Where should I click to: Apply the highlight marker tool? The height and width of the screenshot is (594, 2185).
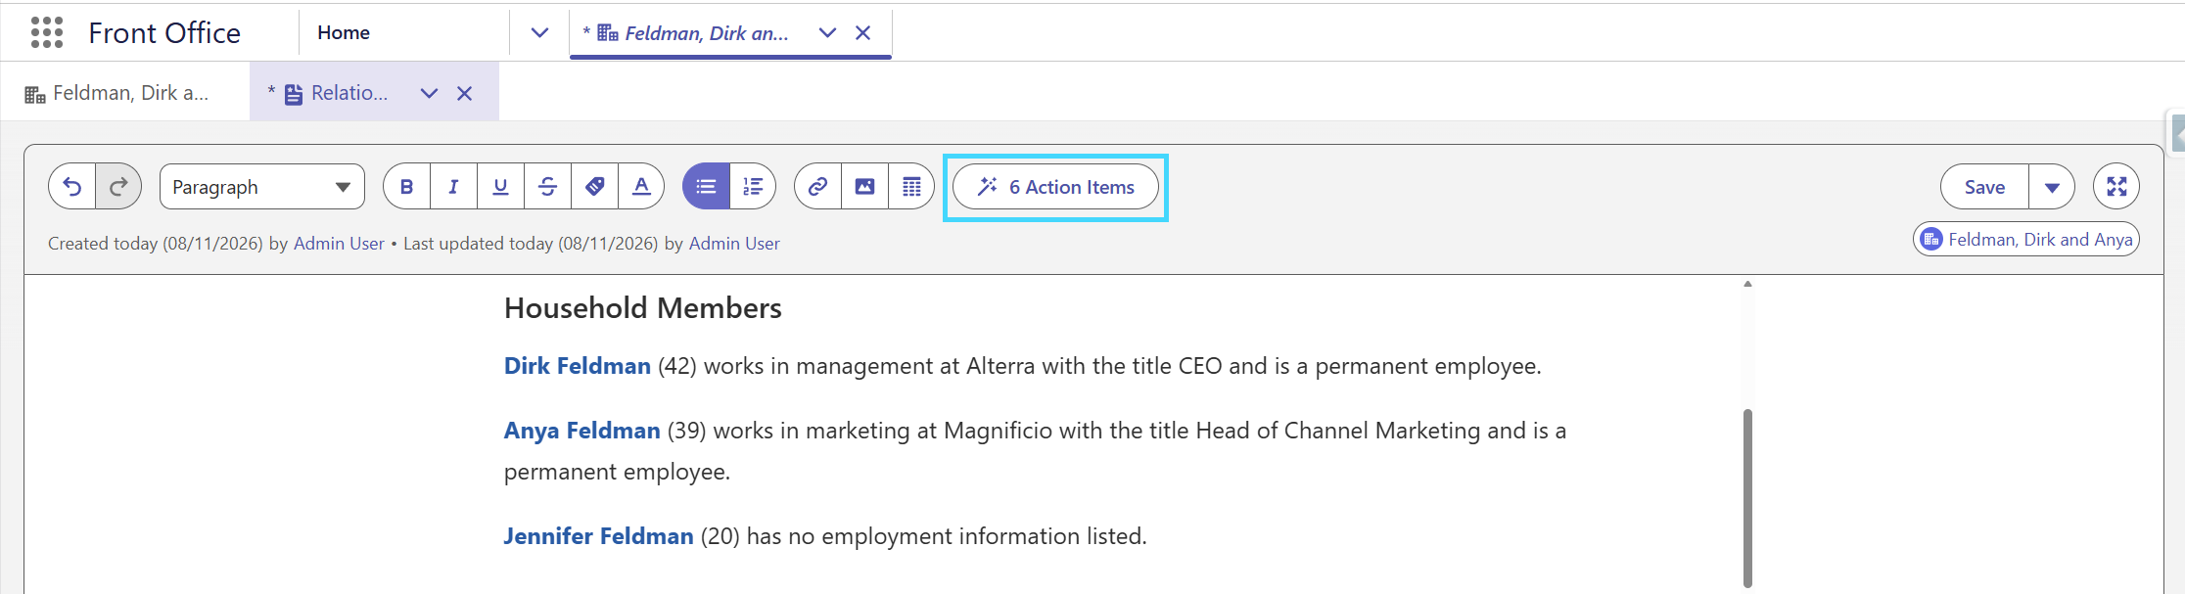(594, 186)
